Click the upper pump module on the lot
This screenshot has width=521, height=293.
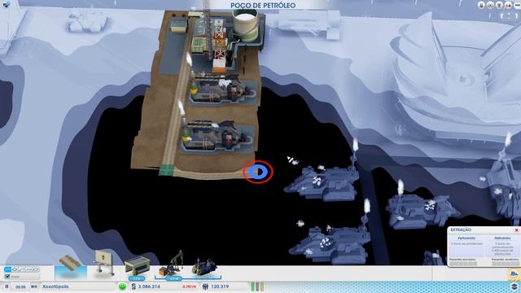[x=222, y=90]
